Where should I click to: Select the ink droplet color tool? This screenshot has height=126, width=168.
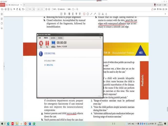click(x=106, y=14)
